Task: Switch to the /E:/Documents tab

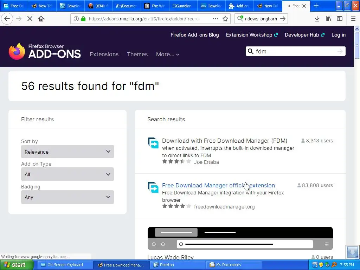Action: point(127,6)
